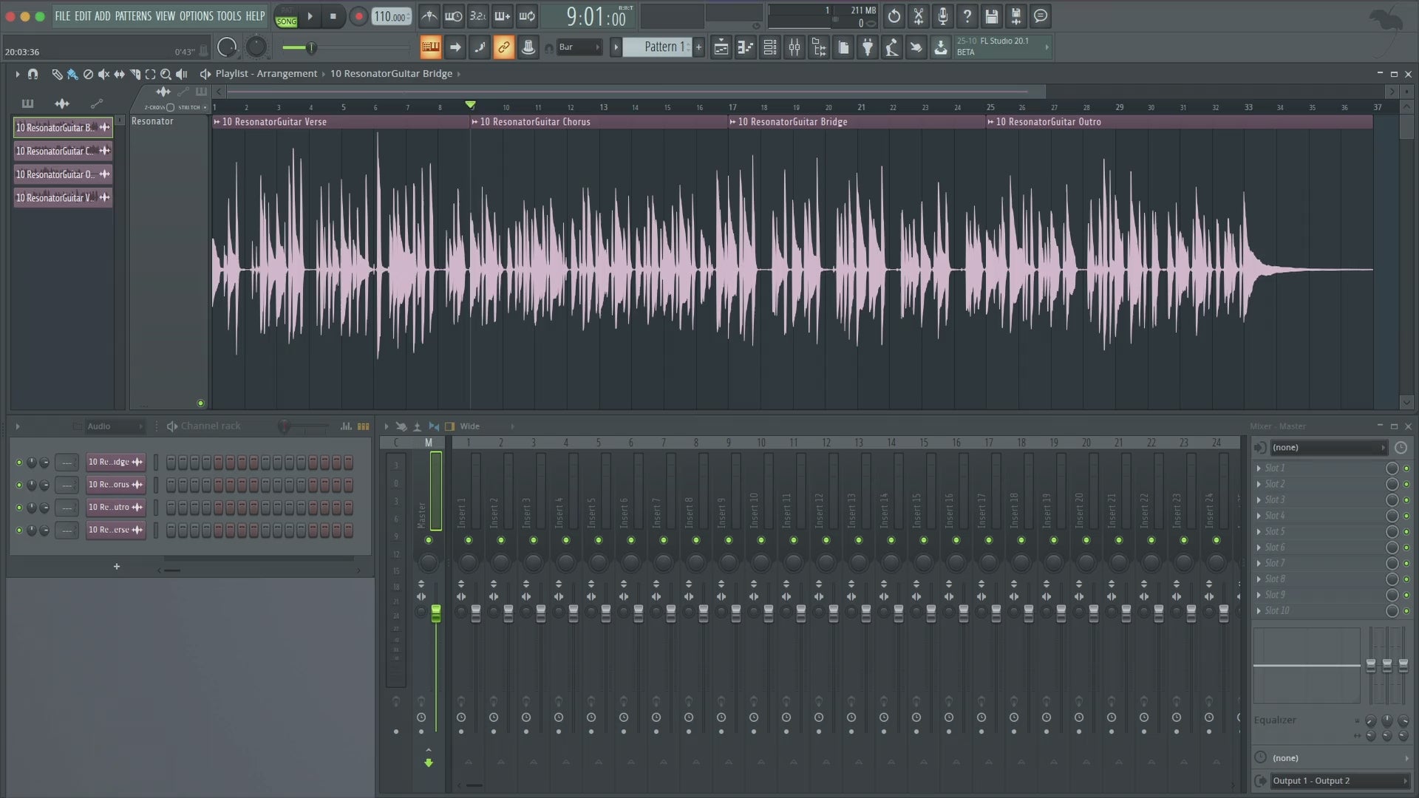Image resolution: width=1419 pixels, height=798 pixels.
Task: Open the PATTERNS menu
Action: click(133, 16)
